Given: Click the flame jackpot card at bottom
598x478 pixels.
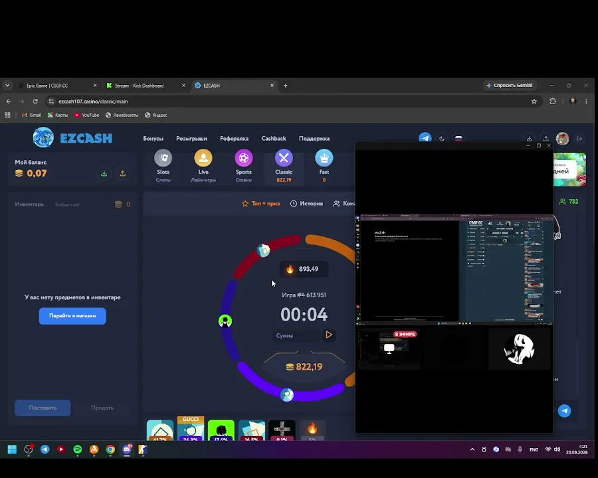Looking at the screenshot, I should click(312, 430).
